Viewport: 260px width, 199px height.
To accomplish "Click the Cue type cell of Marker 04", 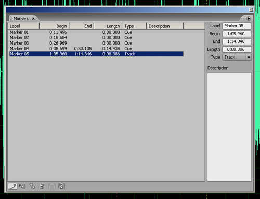I will point(128,48).
